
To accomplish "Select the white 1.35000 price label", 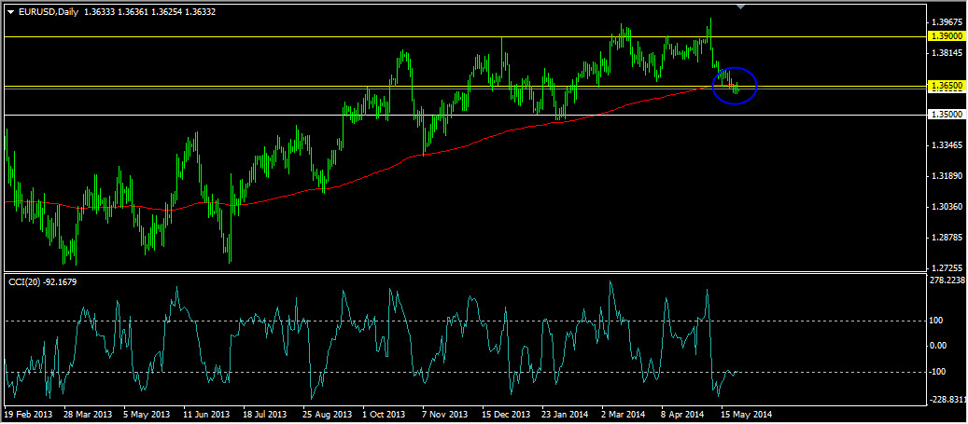I will 947,115.
